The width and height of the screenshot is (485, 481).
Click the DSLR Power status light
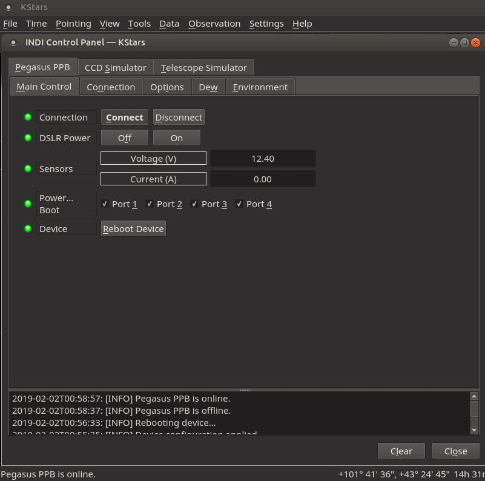28,138
